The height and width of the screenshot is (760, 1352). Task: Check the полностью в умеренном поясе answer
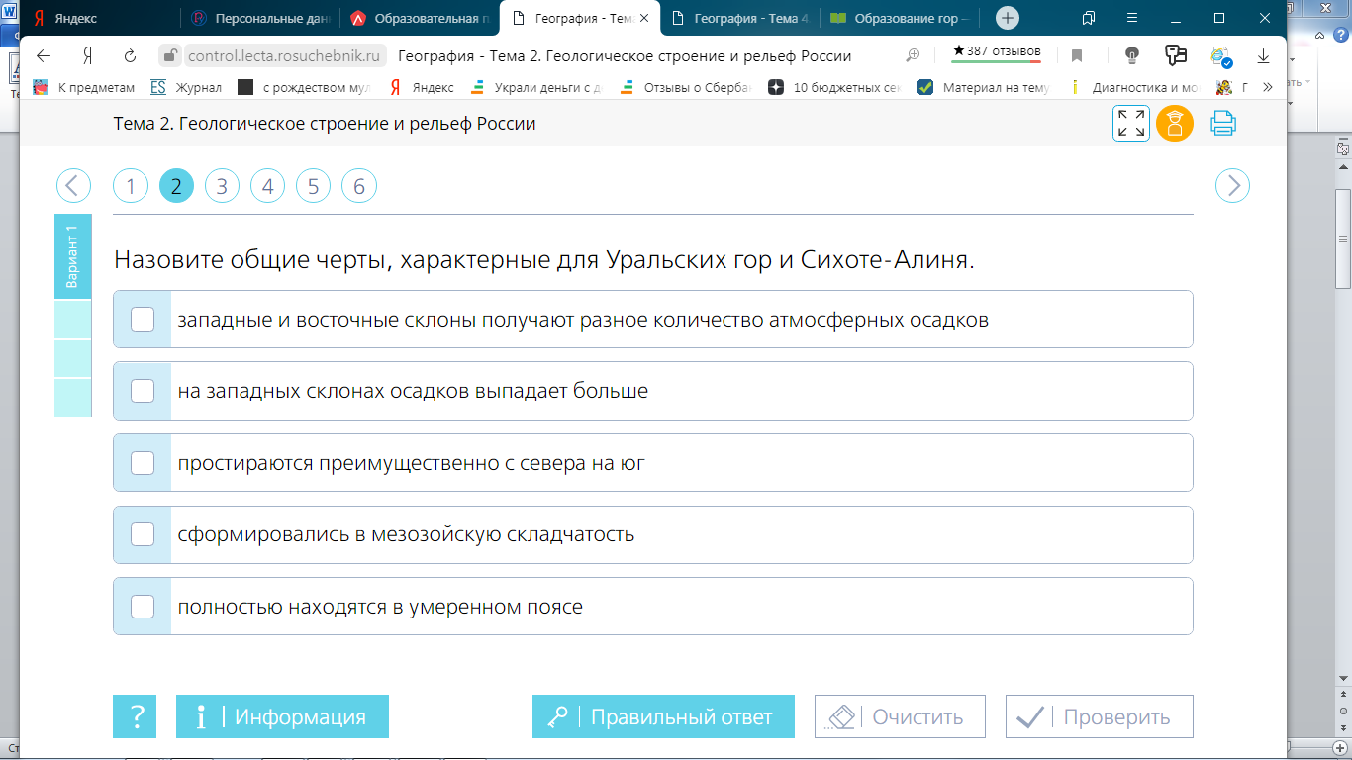[x=143, y=607]
